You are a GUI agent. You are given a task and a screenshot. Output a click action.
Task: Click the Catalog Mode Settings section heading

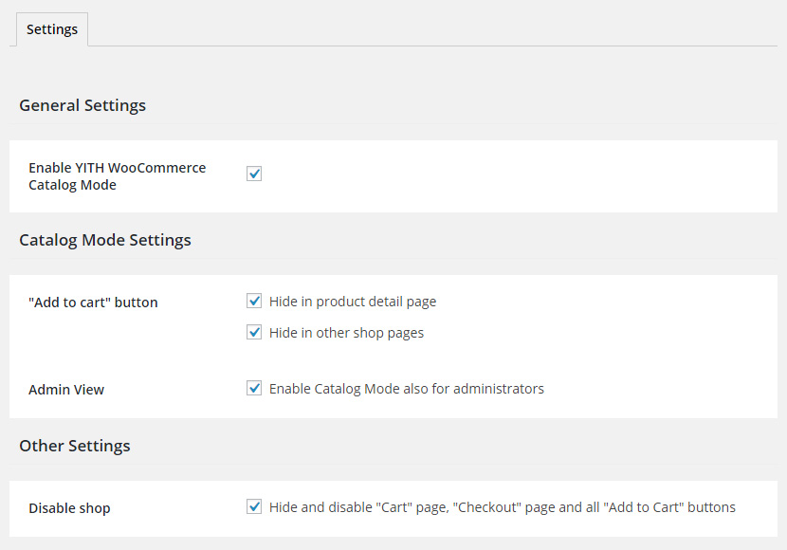tap(105, 240)
